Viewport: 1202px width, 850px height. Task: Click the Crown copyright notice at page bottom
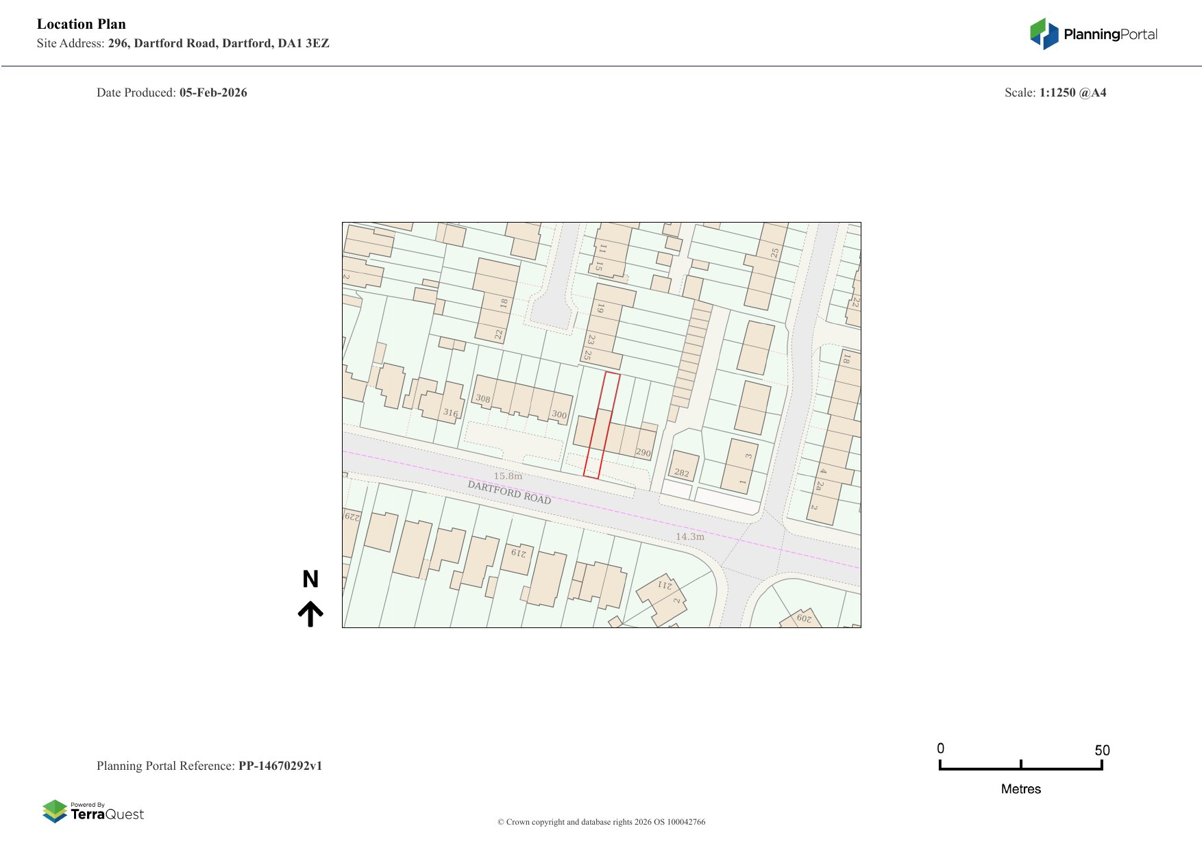601,822
